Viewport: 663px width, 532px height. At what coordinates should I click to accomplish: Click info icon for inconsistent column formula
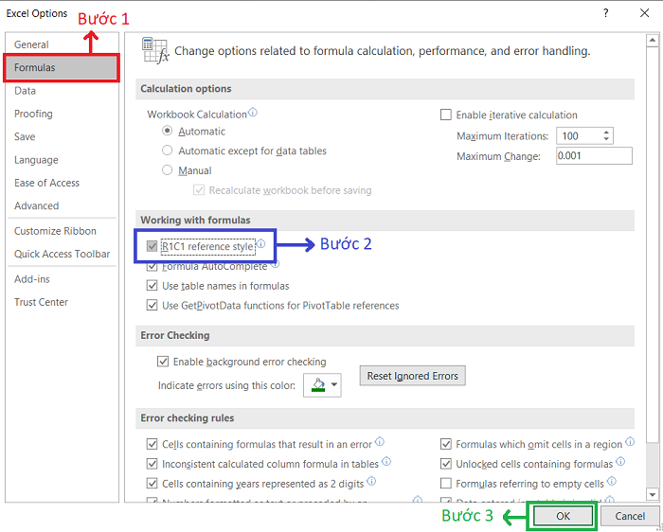pos(386,461)
